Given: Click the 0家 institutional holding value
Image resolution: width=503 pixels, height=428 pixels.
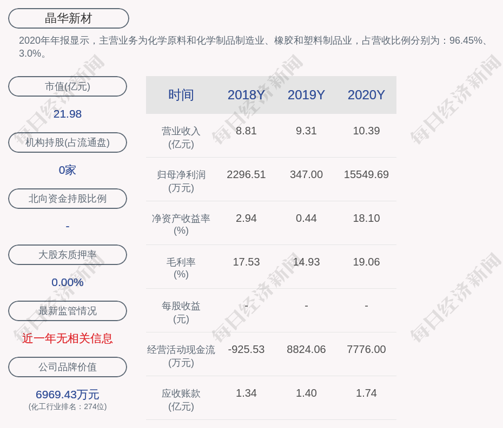Looking at the screenshot, I should tap(68, 170).
